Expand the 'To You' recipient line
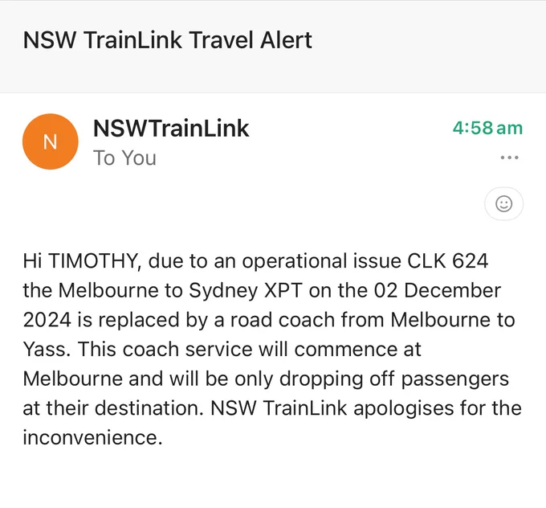This screenshot has height=508, width=546. pos(124,158)
